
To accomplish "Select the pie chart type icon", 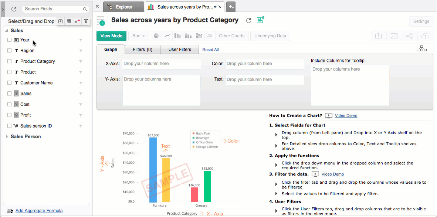I will coord(156,36).
